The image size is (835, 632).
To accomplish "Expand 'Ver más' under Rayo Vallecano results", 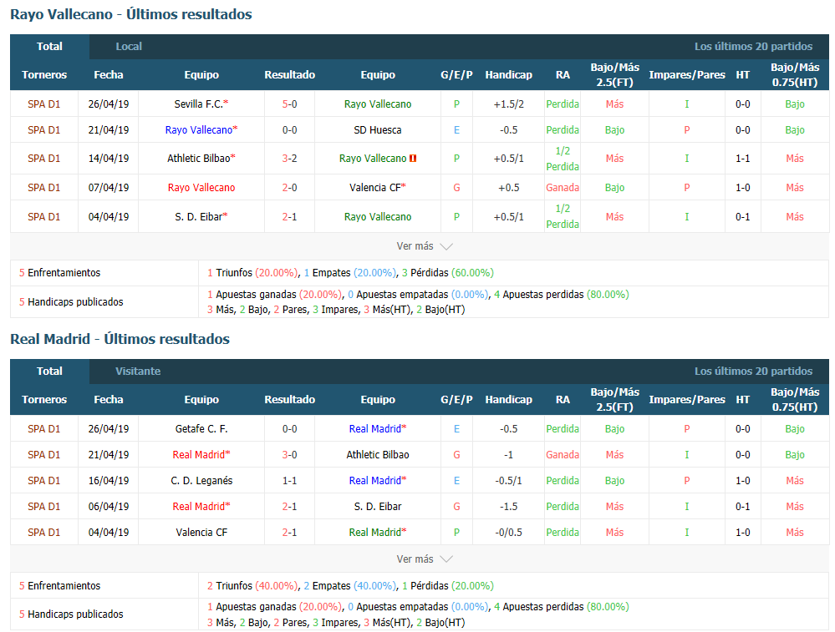I will [x=425, y=246].
